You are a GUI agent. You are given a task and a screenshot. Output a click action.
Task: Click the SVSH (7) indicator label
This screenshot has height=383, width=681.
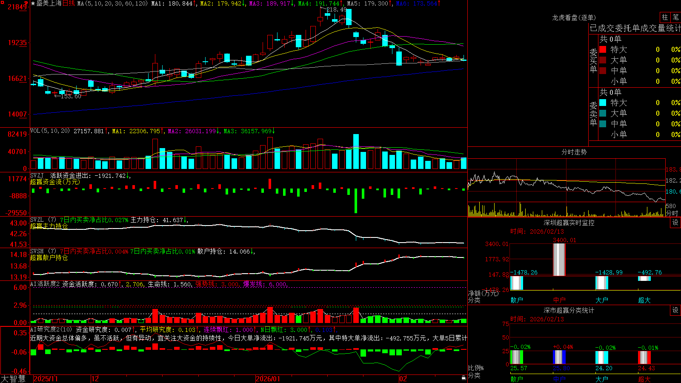(x=43, y=252)
